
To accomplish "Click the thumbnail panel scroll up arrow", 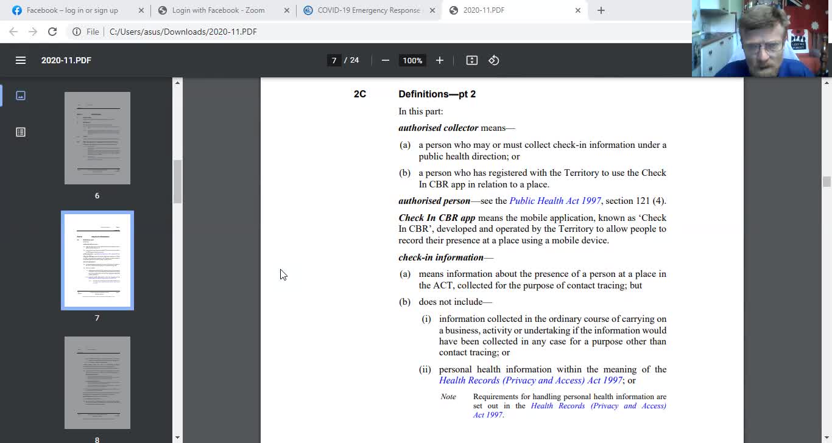I will pos(178,82).
